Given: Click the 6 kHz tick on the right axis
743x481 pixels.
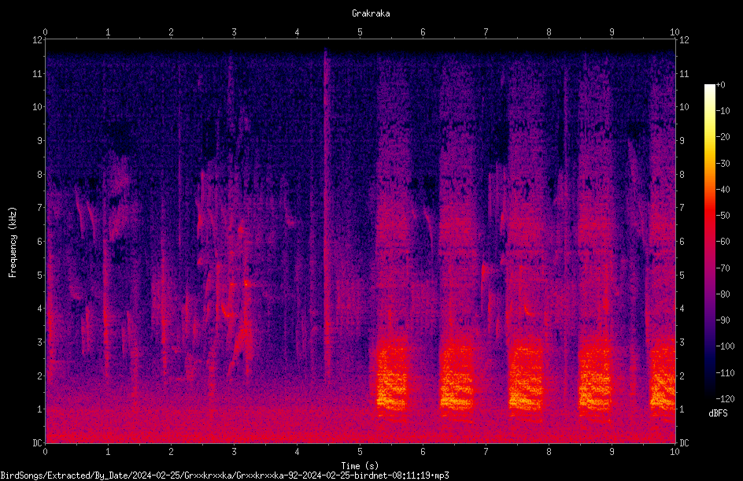Looking at the screenshot, I should pyautogui.click(x=682, y=242).
